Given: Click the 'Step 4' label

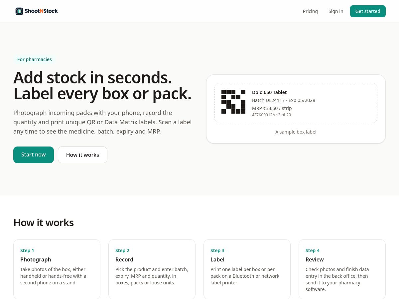Looking at the screenshot, I should (313, 250).
